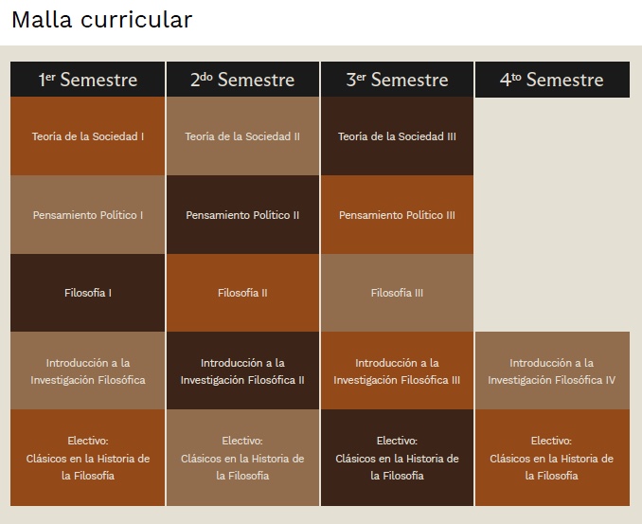642x524 pixels.
Task: Open Introducción a la Investigación Filosófica III
Action: pos(397,370)
